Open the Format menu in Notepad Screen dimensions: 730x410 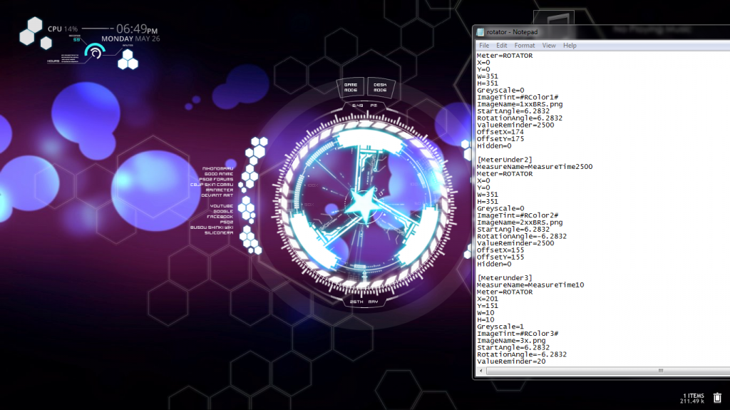click(x=524, y=45)
